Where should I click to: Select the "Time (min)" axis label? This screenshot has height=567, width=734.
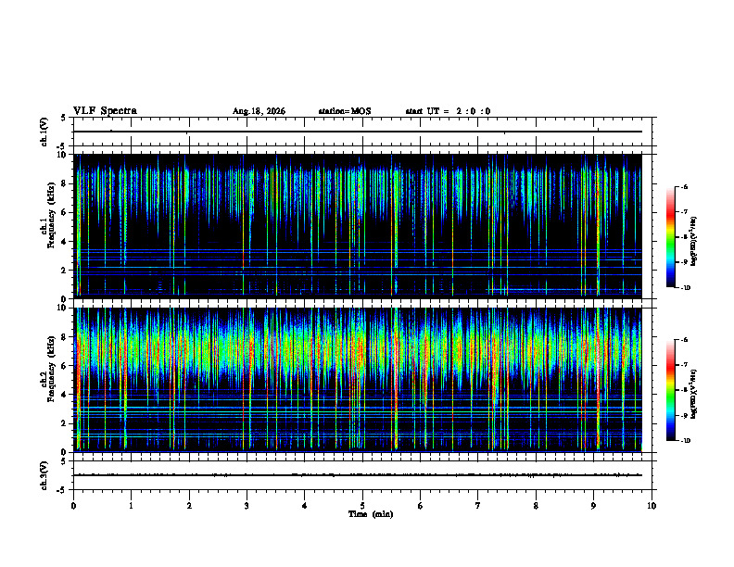(x=371, y=514)
